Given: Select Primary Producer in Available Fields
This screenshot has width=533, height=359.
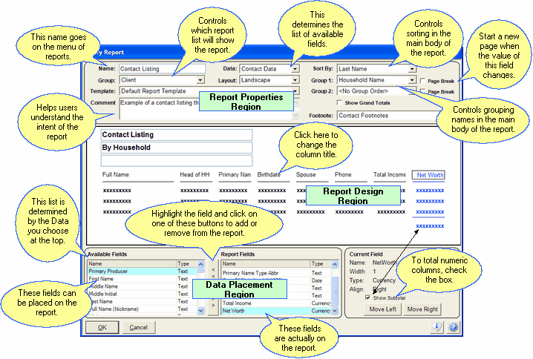Looking at the screenshot, I should click(131, 271).
